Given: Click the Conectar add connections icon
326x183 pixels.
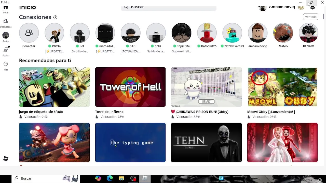Looking at the screenshot, I should click(x=29, y=33).
